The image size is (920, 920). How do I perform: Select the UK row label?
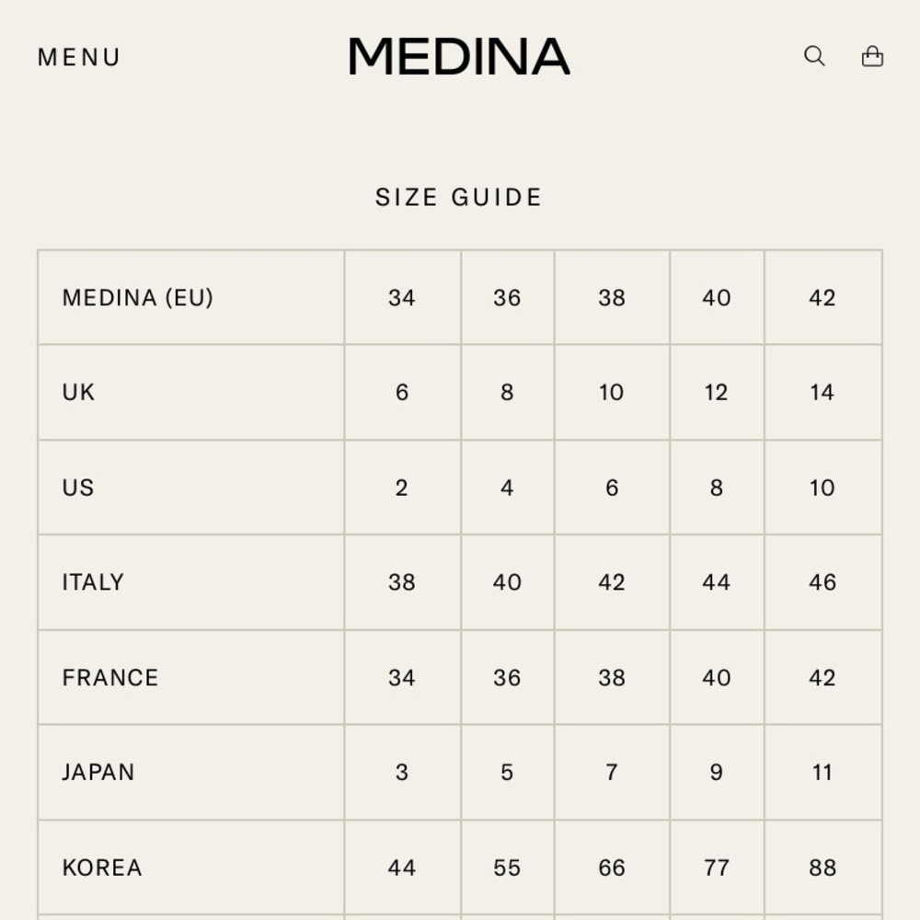[x=78, y=393]
